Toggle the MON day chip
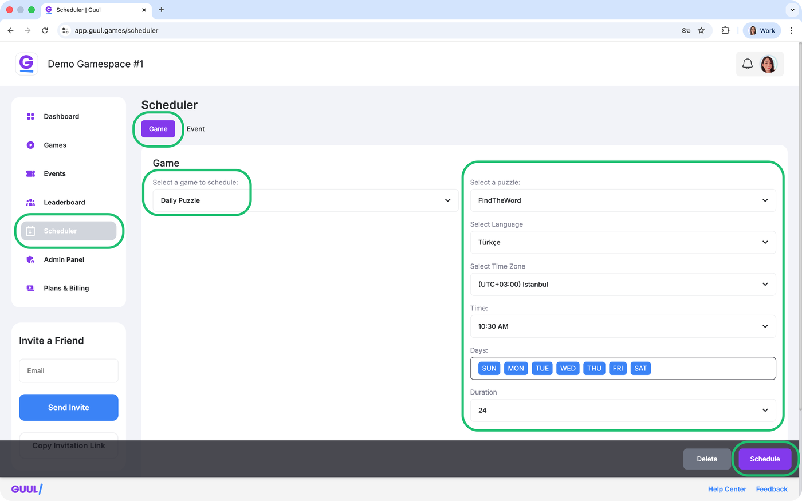 516,368
